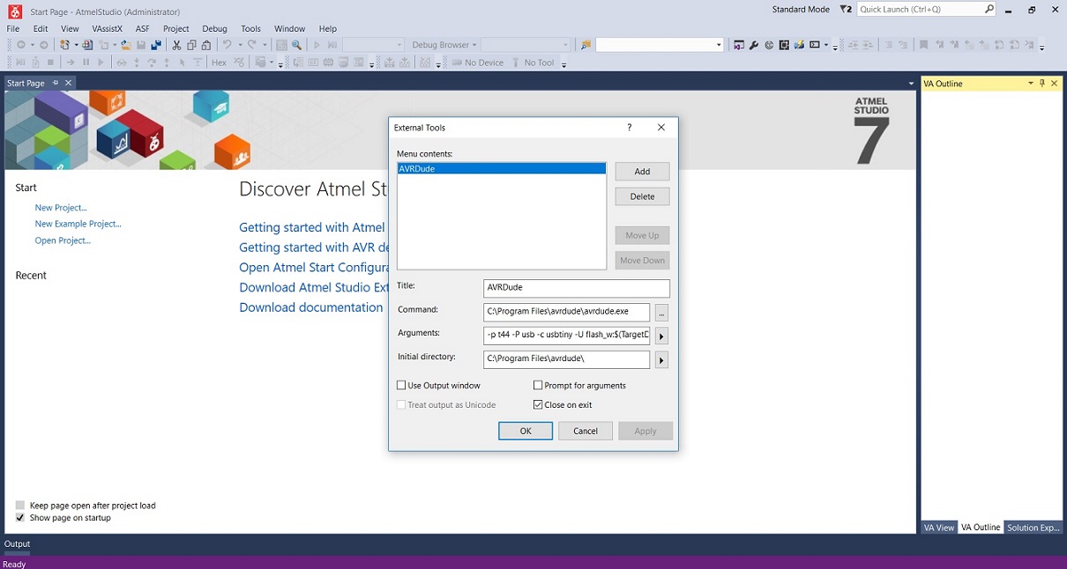
Task: Click the Undo arrow icon
Action: point(227,45)
